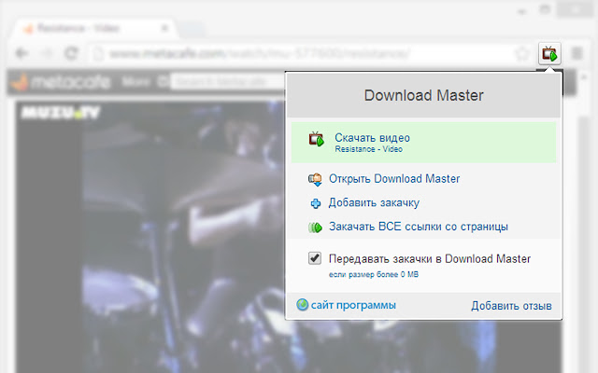Bookmark the page with the star icon
This screenshot has width=598, height=373.
tap(522, 54)
